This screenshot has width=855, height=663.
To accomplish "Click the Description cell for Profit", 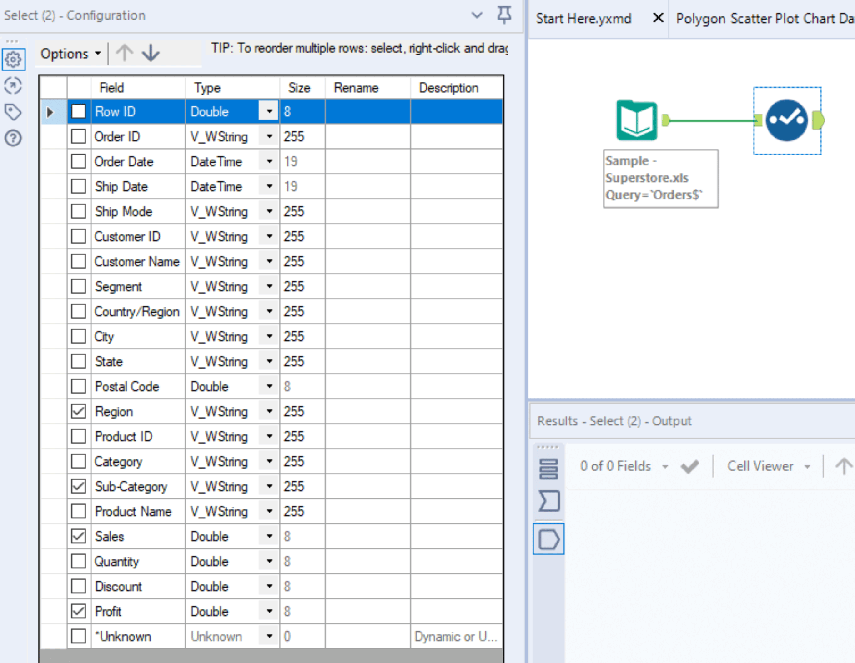I will click(457, 611).
